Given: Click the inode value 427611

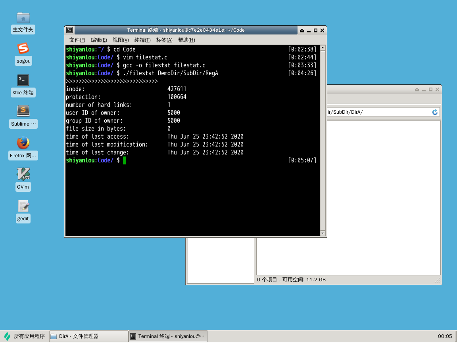Looking at the screenshot, I should click(x=177, y=89).
